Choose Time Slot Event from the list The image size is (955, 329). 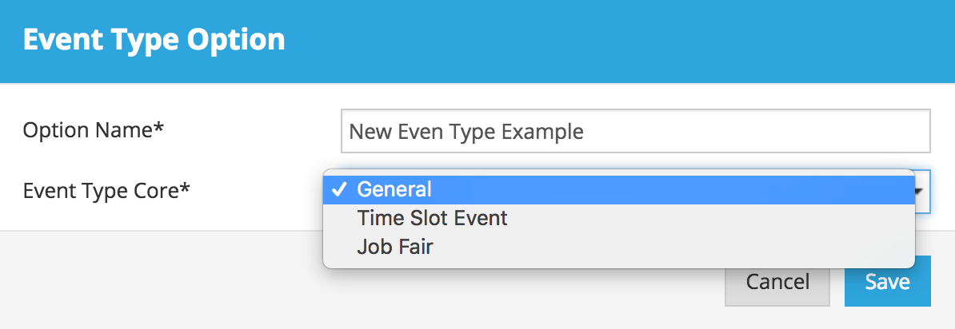(x=432, y=218)
